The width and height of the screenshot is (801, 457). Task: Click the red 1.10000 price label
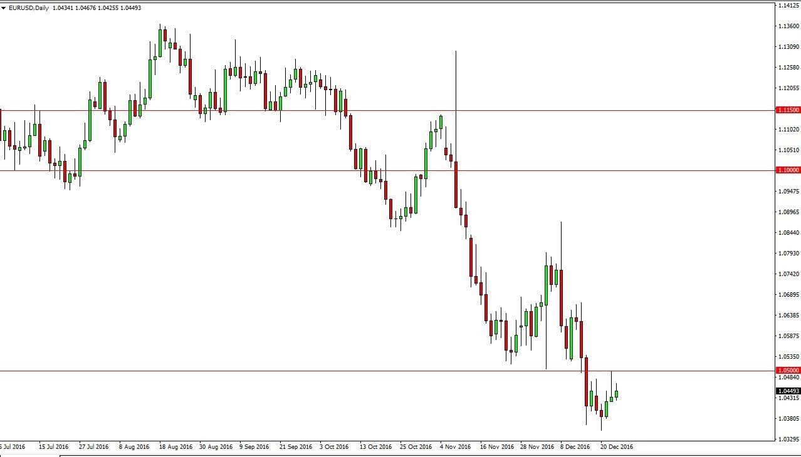point(788,170)
